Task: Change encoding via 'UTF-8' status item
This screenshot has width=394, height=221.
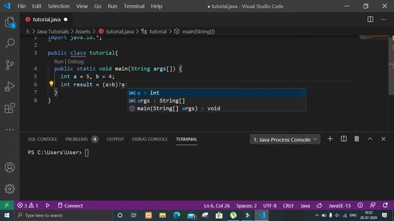Action: [x=270, y=206]
